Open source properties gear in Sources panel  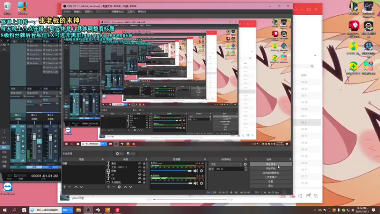point(119,187)
